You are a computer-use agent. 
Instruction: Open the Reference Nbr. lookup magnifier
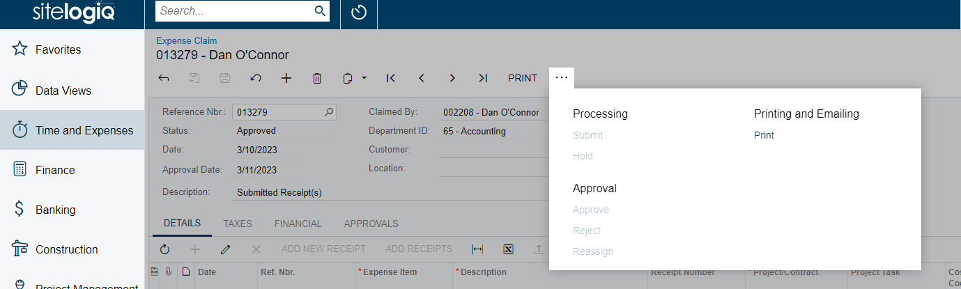tap(329, 111)
